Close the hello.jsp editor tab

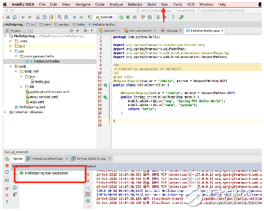tap(180, 31)
